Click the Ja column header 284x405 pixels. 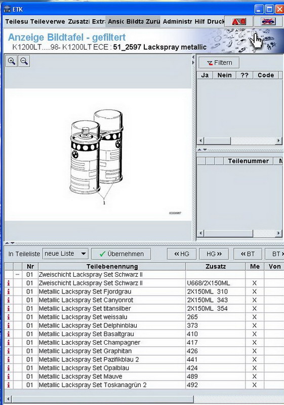(x=205, y=75)
